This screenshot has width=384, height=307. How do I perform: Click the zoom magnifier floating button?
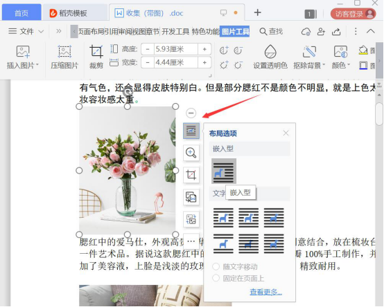191,153
